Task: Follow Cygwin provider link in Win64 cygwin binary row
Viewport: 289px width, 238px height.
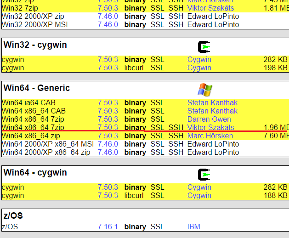Action: point(199,187)
